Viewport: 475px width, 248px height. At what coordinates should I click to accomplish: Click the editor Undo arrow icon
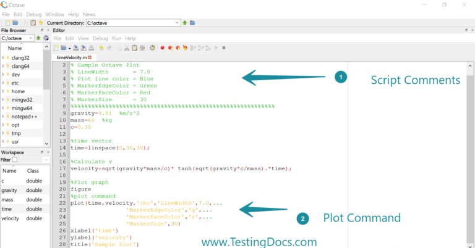tap(101, 48)
